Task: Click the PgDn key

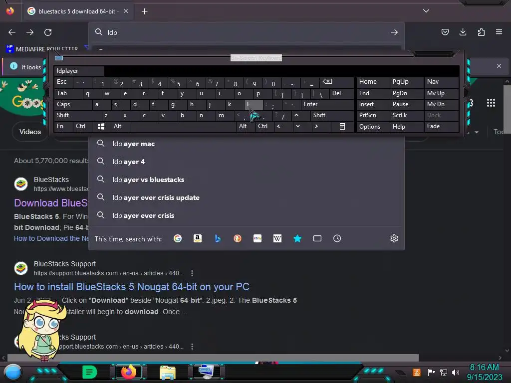Action: [x=407, y=93]
